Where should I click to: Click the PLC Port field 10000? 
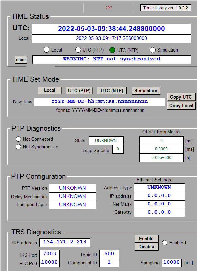pyautogui.click(x=50, y=263)
